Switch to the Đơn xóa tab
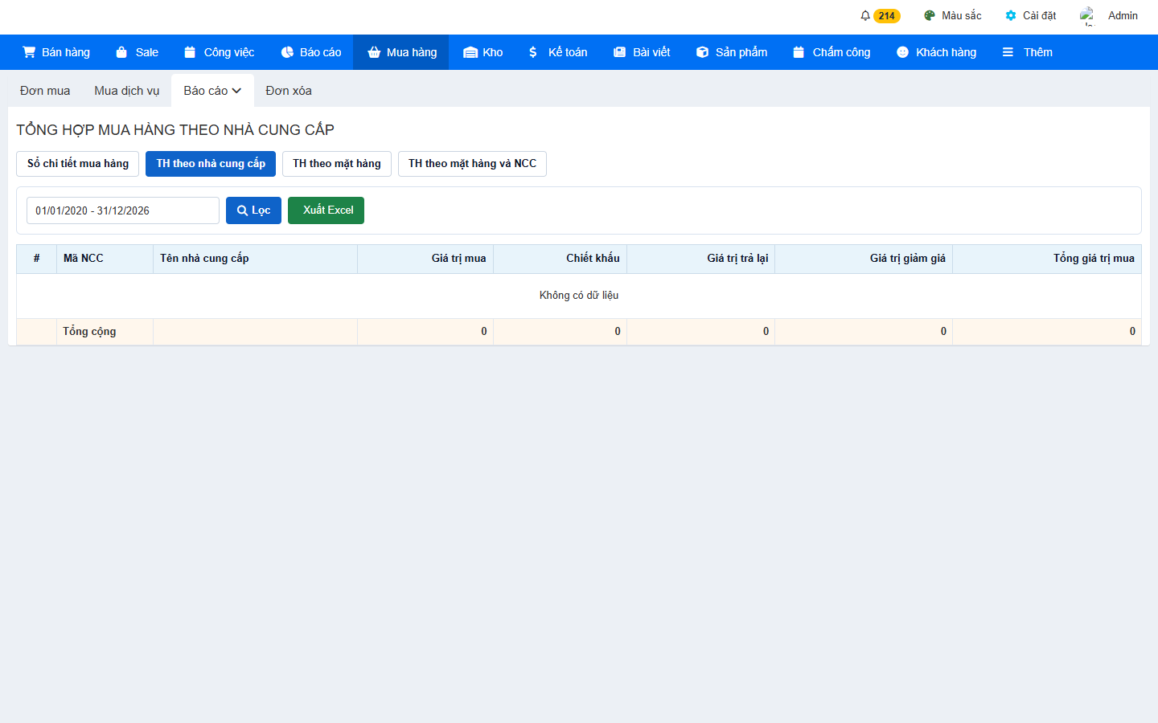Image resolution: width=1158 pixels, height=723 pixels. 289,91
